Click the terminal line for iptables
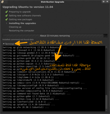The height and width of the screenshot is (114, 110). [29, 105]
